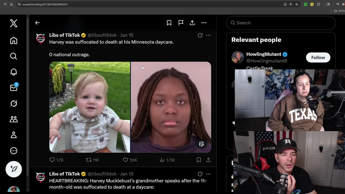Open the media controls music icon

[x=338, y=4]
